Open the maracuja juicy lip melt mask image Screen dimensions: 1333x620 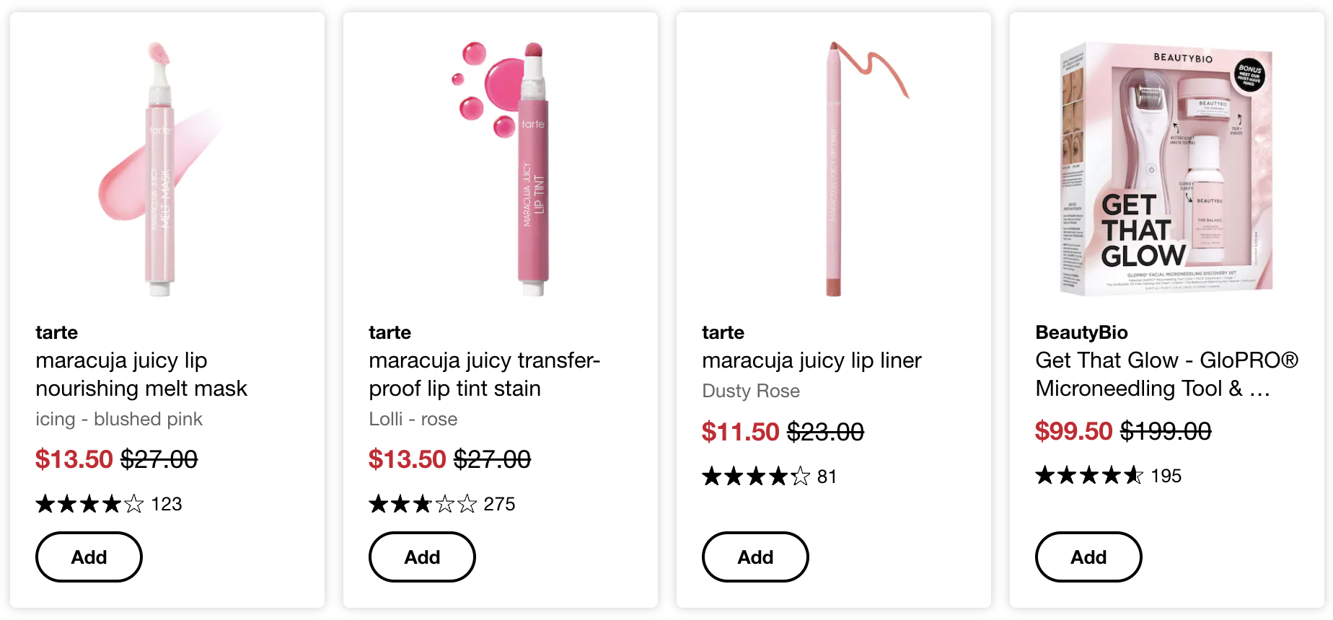pos(160,169)
